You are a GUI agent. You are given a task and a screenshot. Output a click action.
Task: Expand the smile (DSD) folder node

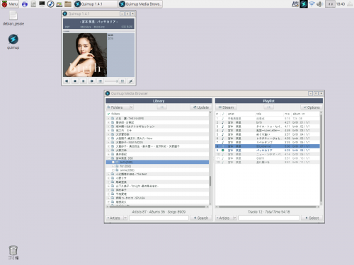coord(113,170)
